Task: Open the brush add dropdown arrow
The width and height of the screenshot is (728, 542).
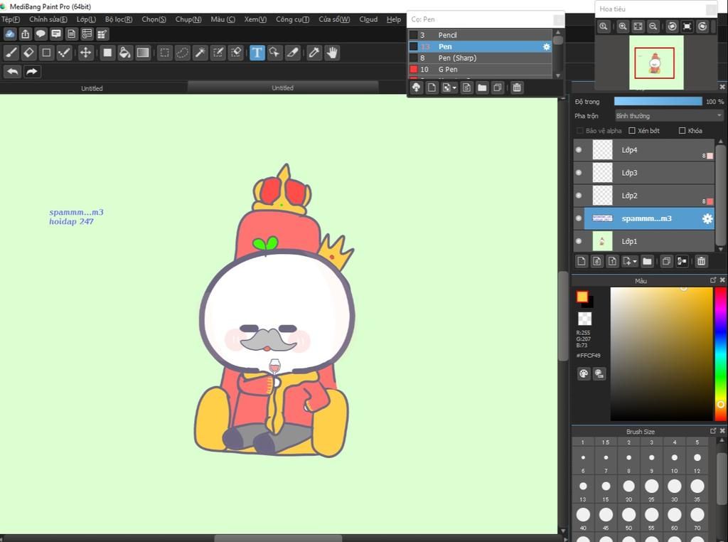Action: 454,87
